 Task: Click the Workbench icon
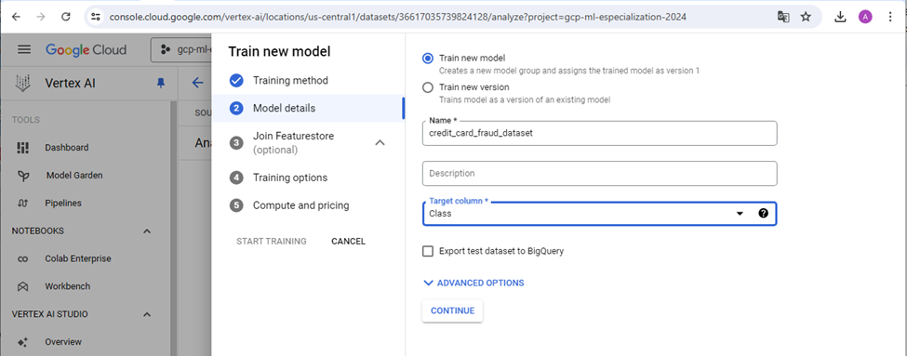[23, 286]
